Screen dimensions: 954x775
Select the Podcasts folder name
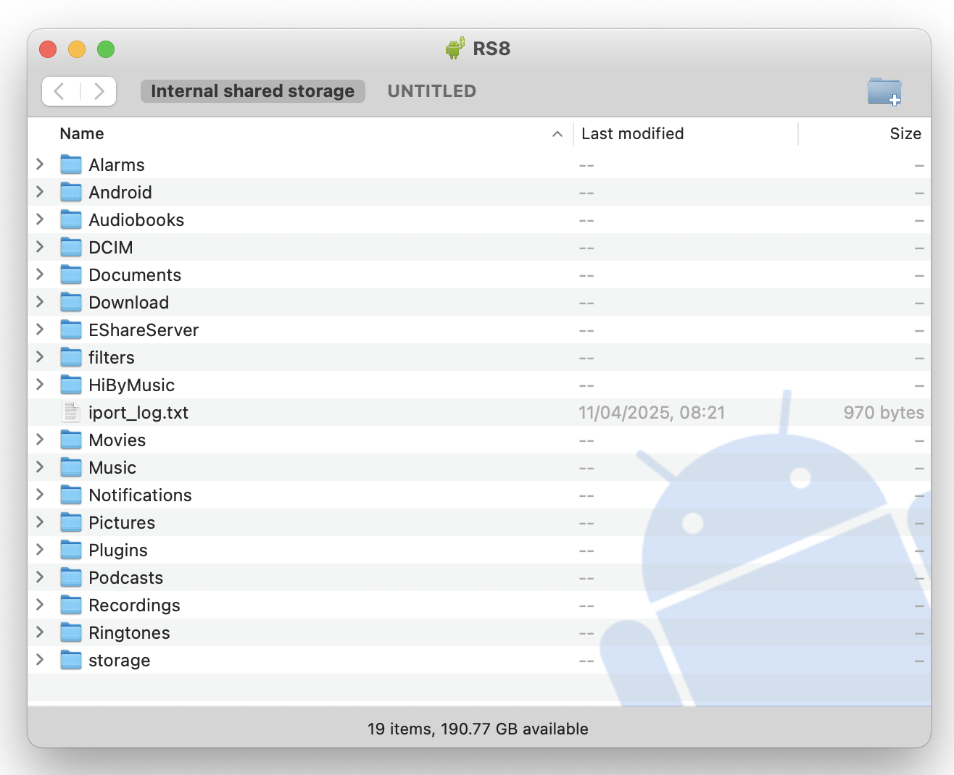tap(125, 578)
